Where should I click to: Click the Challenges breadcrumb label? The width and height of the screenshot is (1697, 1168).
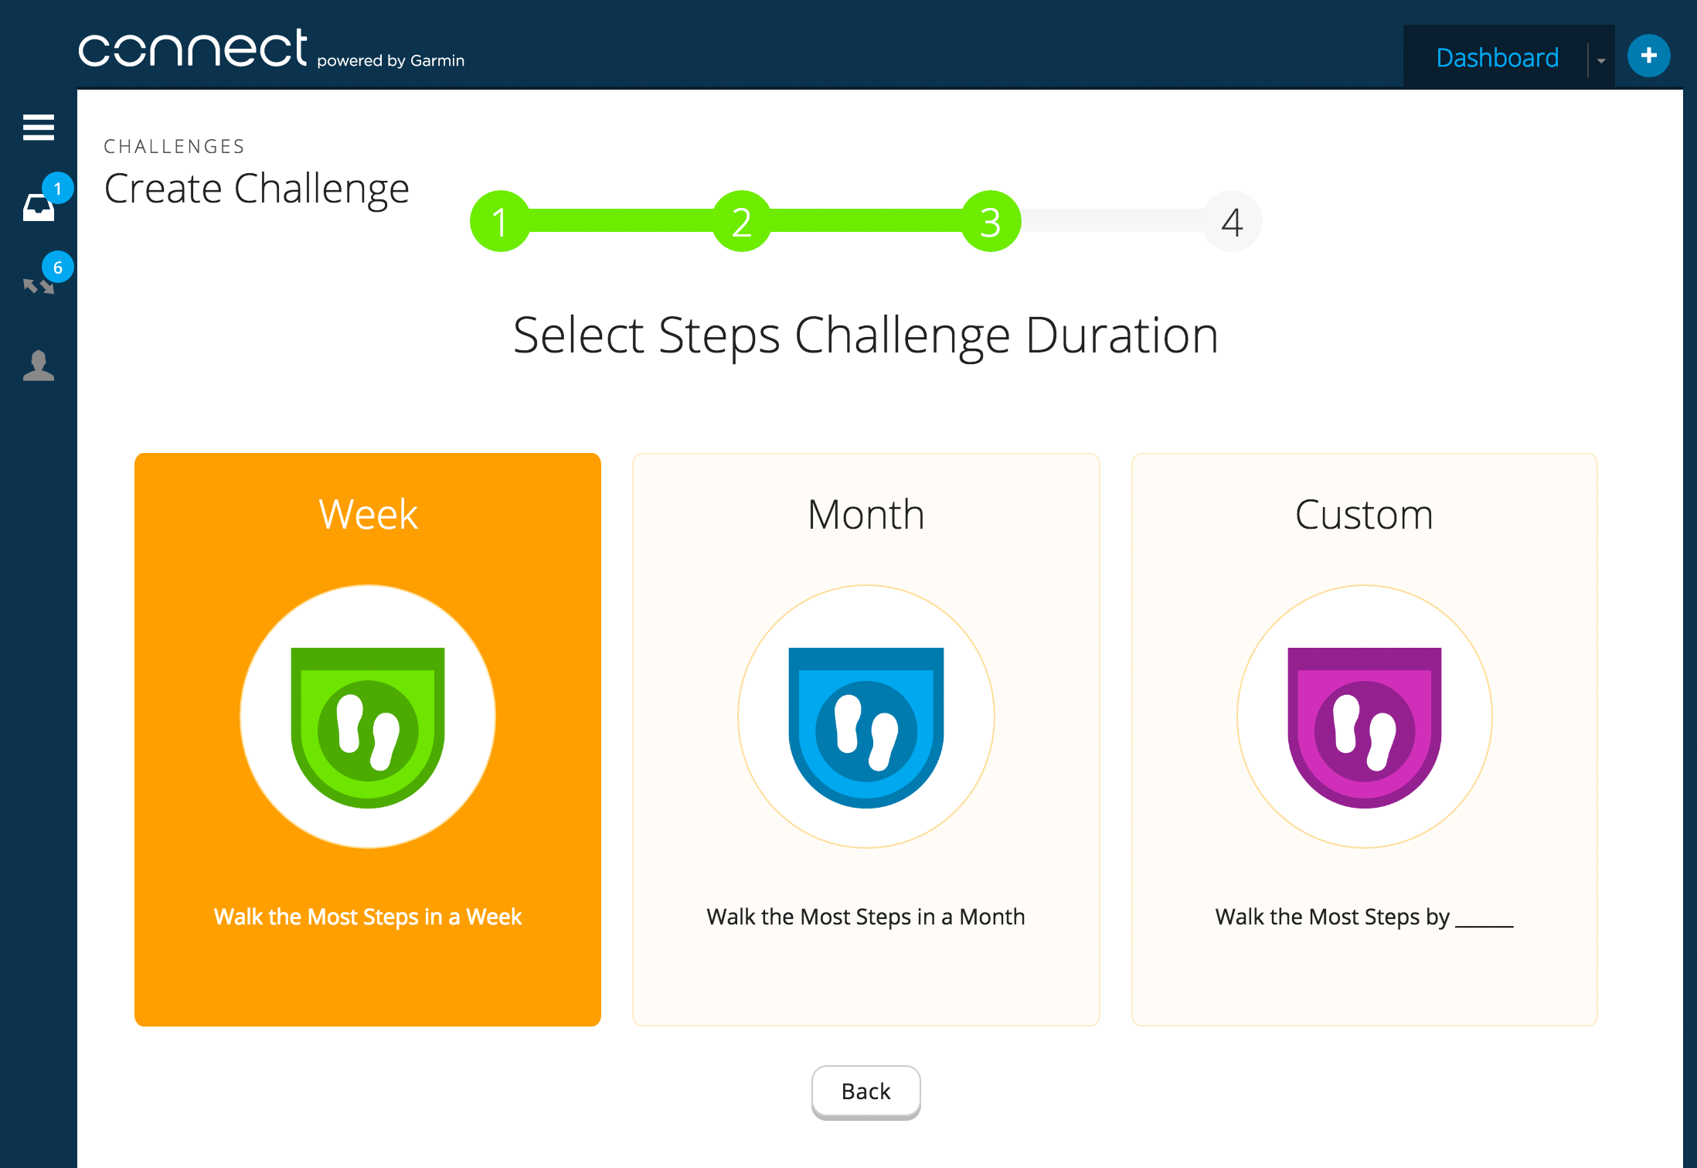(x=175, y=146)
